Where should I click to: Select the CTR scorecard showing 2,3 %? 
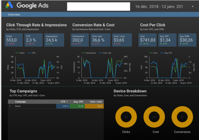(x=33, y=39)
